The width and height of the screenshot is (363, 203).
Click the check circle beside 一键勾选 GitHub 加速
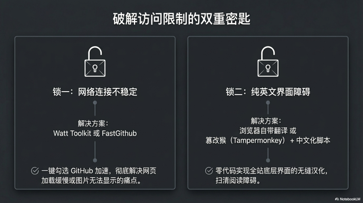[x=35, y=171]
